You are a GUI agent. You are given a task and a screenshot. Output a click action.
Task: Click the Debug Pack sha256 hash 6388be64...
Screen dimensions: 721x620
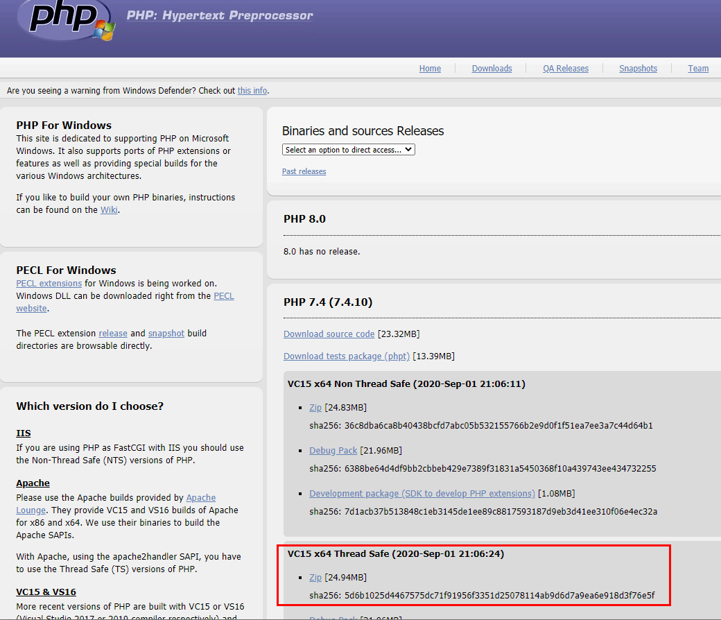501,469
